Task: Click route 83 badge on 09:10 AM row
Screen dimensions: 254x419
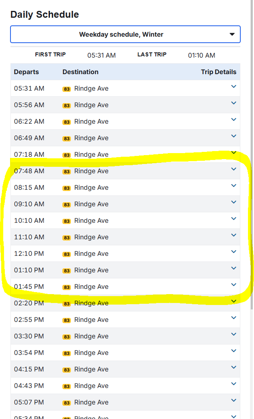Action: [67, 205]
